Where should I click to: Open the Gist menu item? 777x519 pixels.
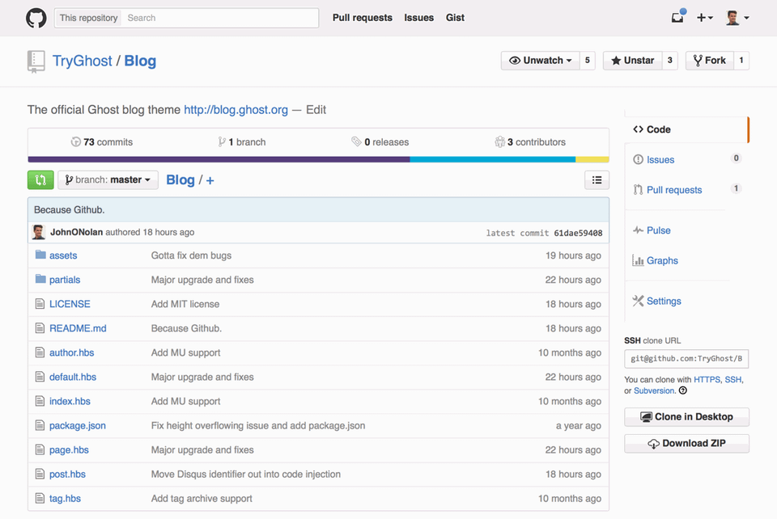(455, 17)
